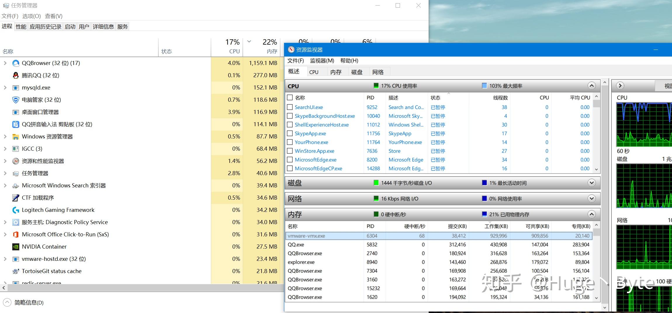Check the WinStore.App.exe checkbox
672x313 pixels.
(290, 151)
